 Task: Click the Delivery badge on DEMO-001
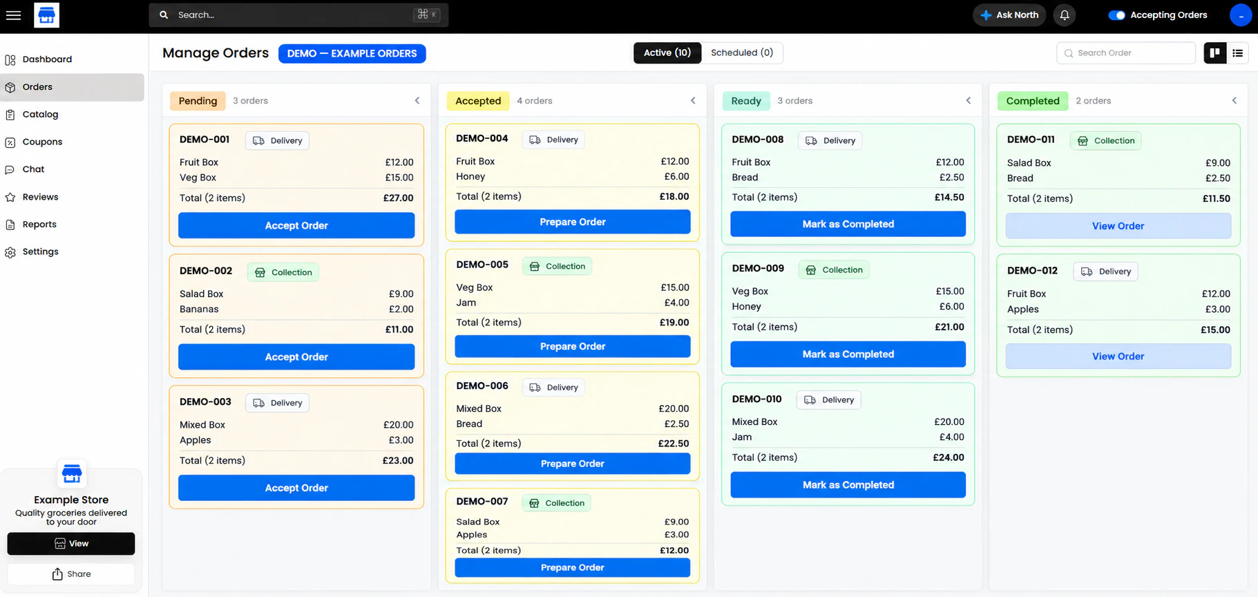278,140
